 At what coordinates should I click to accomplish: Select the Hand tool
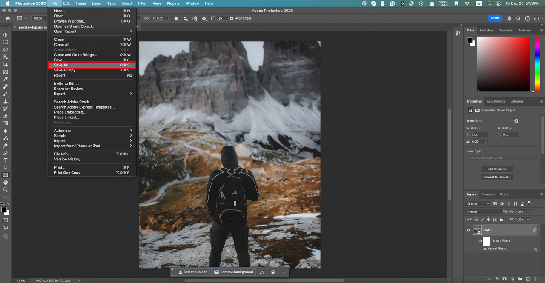6,183
